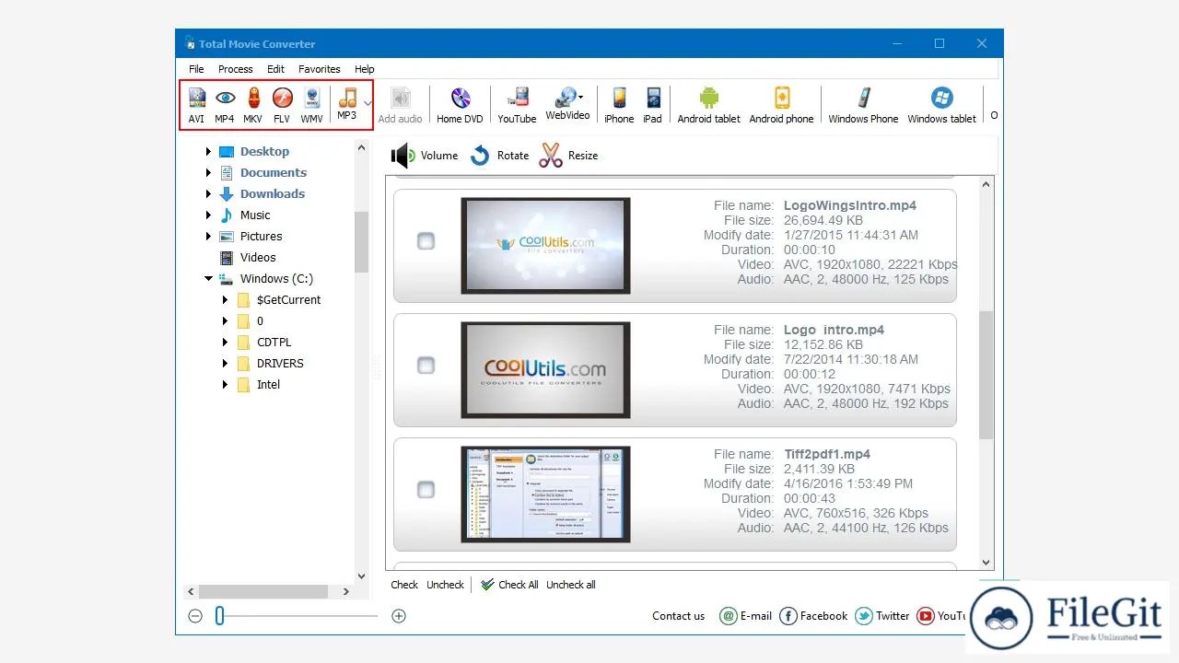Viewport: 1179px width, 663px height.
Task: Choose MP3 audio format icon
Action: (x=347, y=104)
